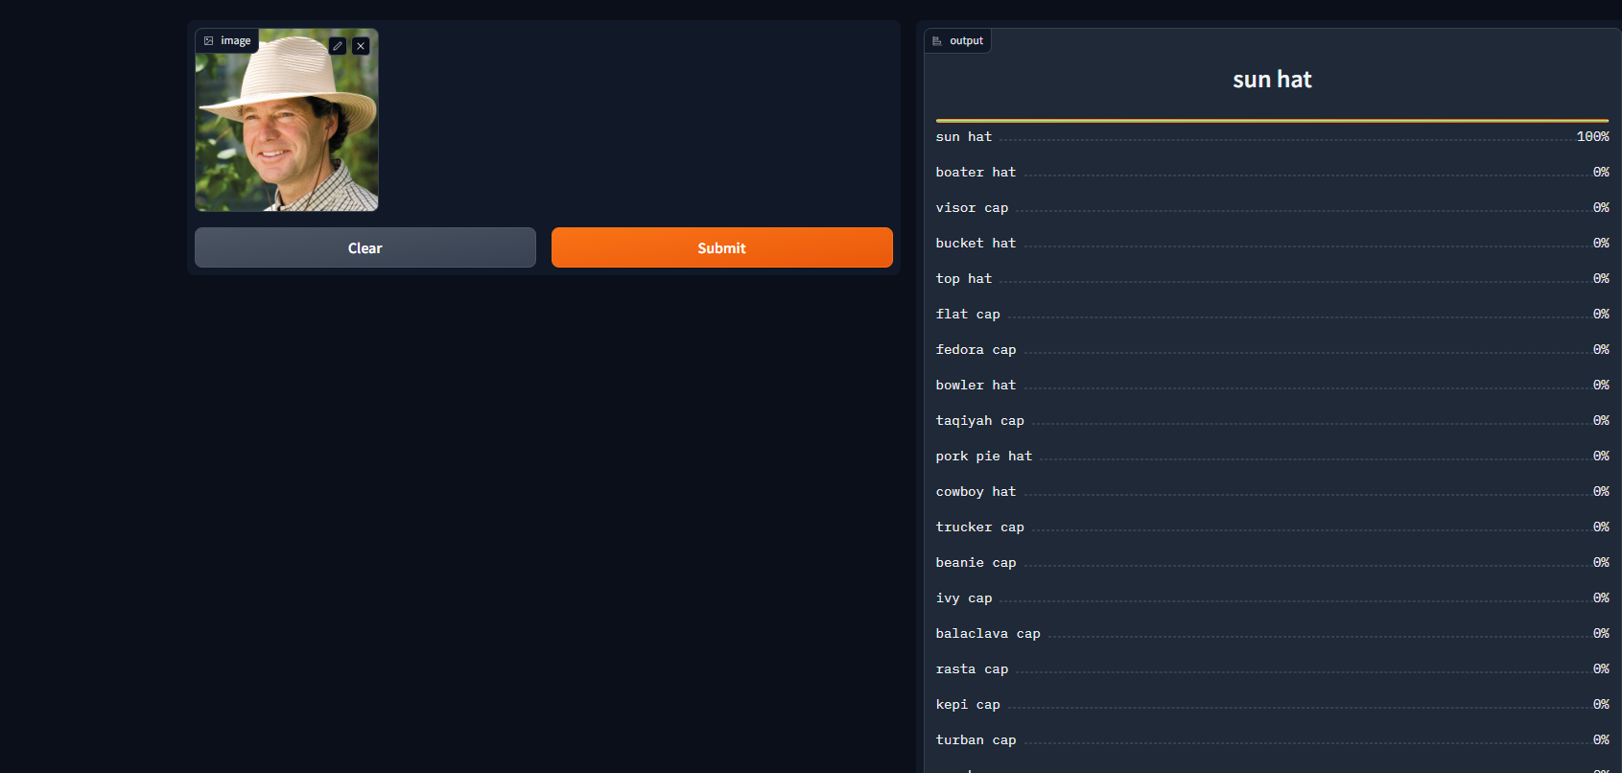Click the sun hat 100% confidence bar

coord(1272,121)
